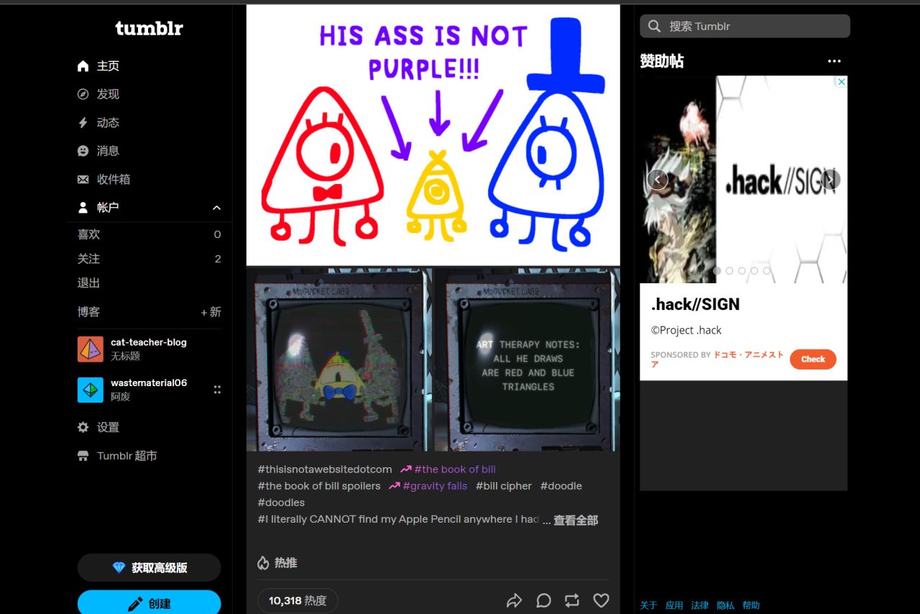Open the #the book of bill spoilers tag
The image size is (920, 614).
pos(319,486)
